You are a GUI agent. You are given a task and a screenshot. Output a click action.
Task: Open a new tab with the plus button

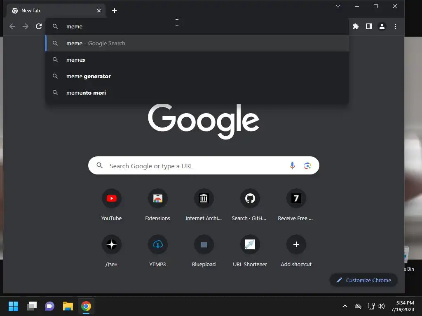pos(115,11)
